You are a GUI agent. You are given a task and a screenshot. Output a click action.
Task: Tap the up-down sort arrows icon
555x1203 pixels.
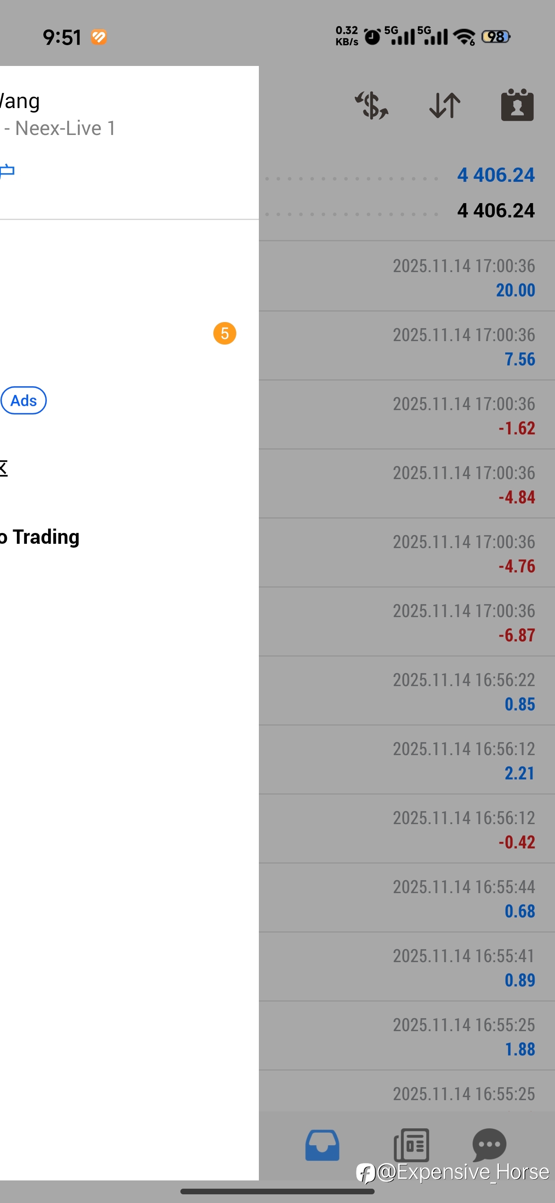pyautogui.click(x=444, y=105)
